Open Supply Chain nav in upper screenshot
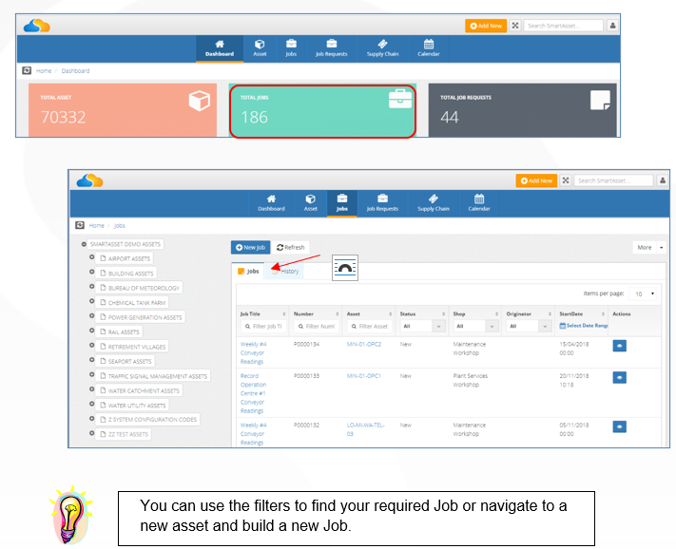The height and width of the screenshot is (549, 676). coord(382,48)
